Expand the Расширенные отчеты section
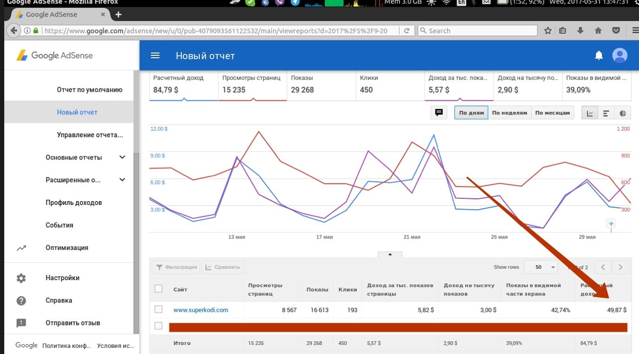Screen dimensions: 639x354 pos(122,180)
